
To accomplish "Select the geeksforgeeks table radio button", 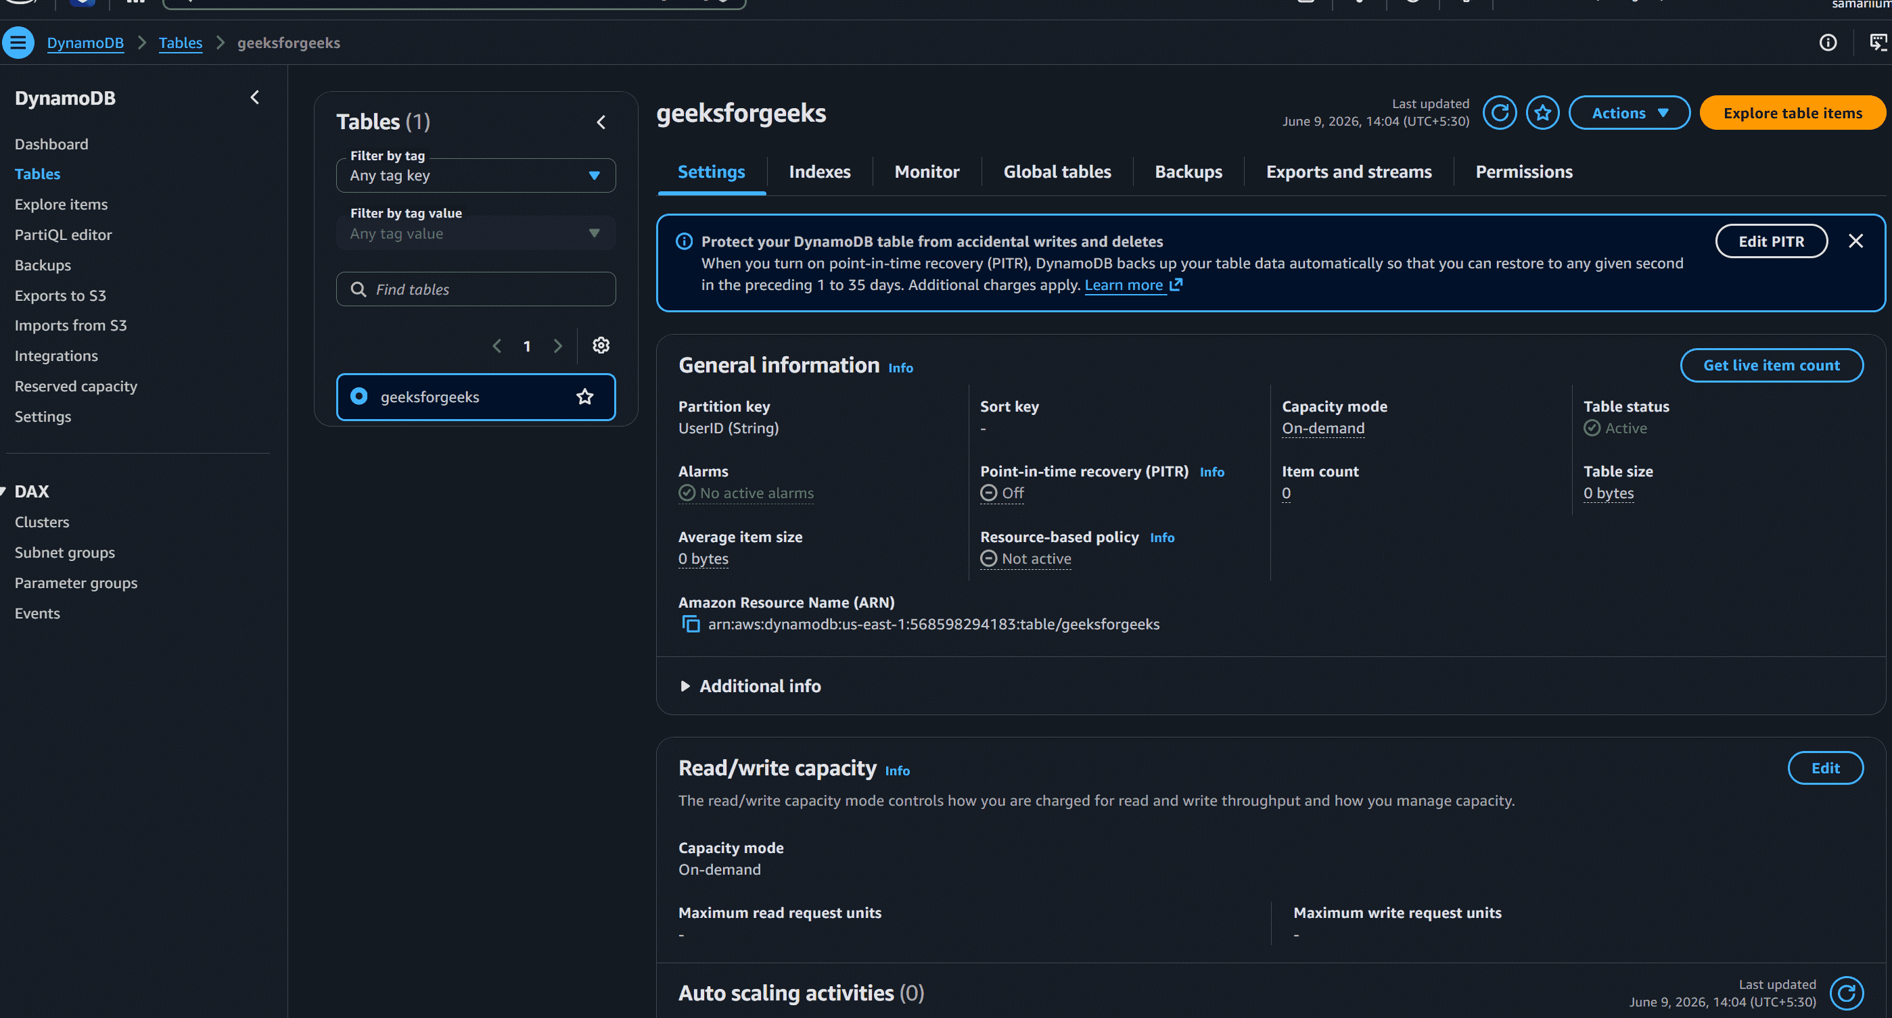I will pos(359,396).
